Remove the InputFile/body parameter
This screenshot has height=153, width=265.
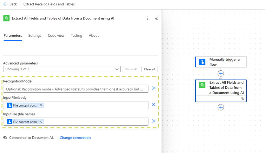tap(154, 105)
